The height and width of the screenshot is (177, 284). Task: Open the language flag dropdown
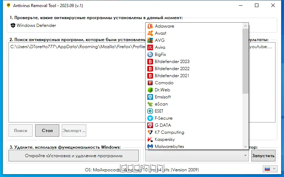(x=270, y=169)
